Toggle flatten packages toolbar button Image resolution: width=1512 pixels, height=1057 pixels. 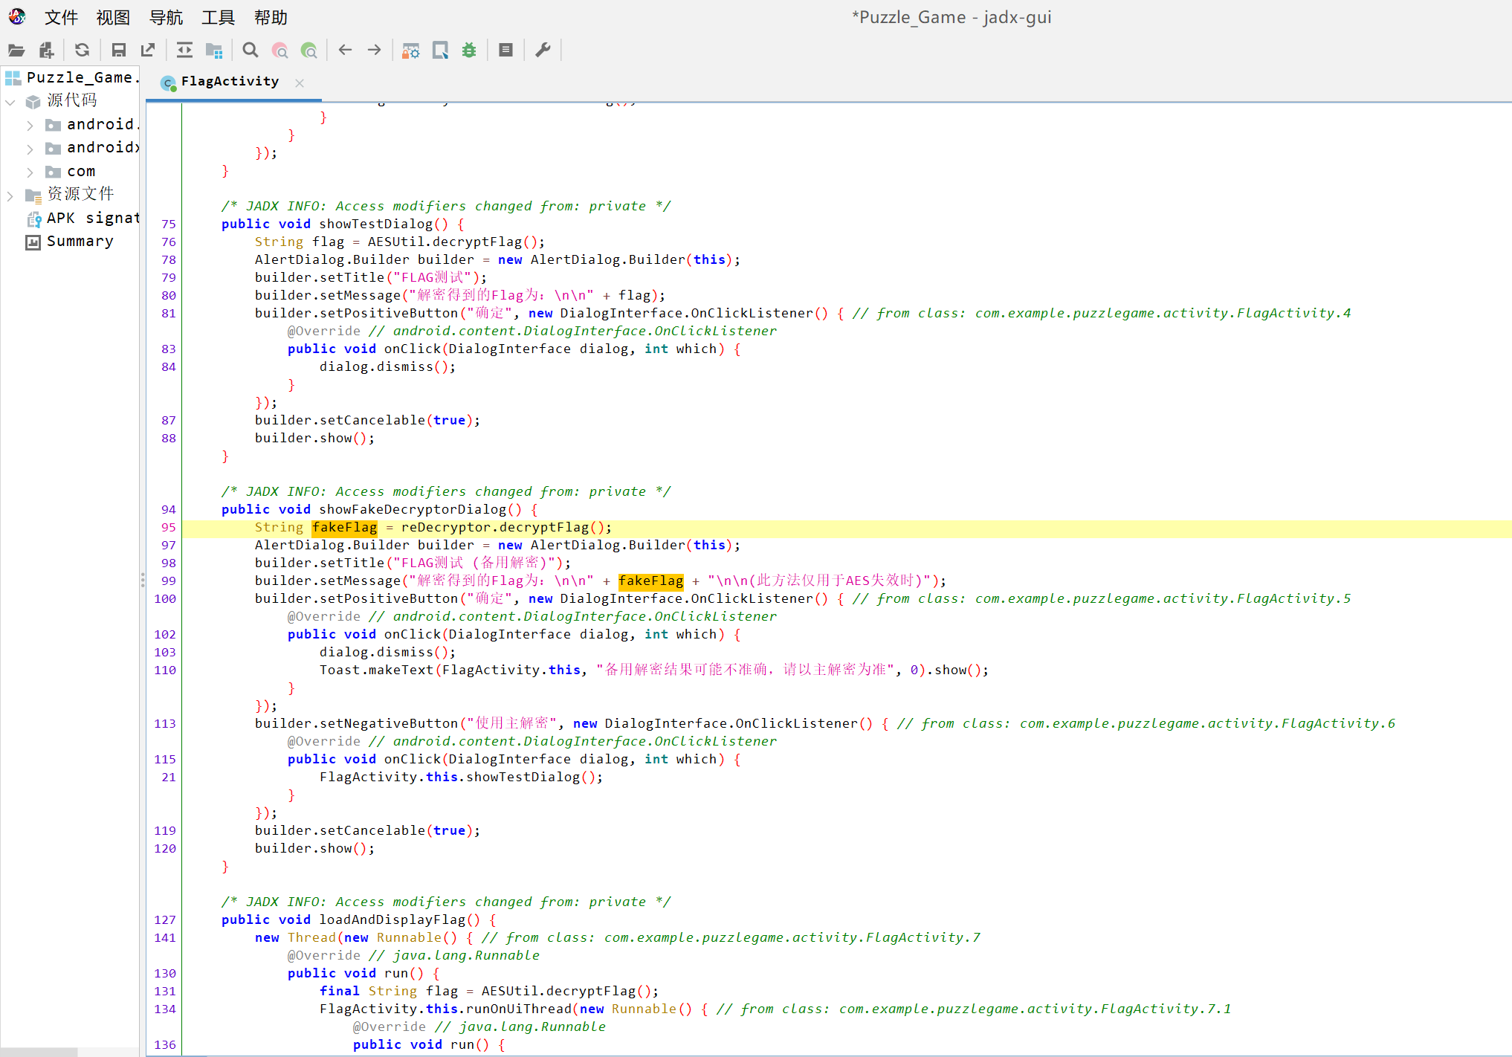pos(214,51)
